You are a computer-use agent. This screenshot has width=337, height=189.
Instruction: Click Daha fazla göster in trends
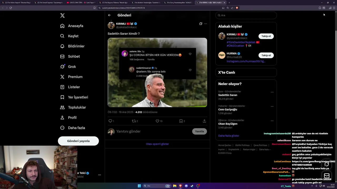click(229, 136)
